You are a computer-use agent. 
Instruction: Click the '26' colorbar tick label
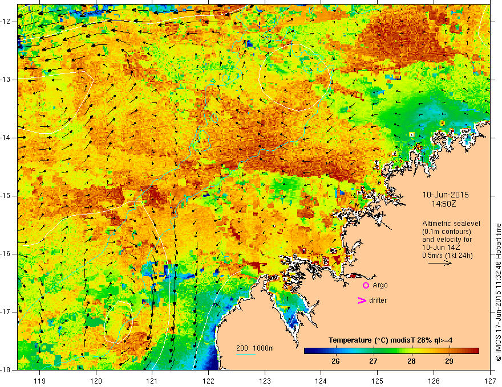click(x=335, y=361)
